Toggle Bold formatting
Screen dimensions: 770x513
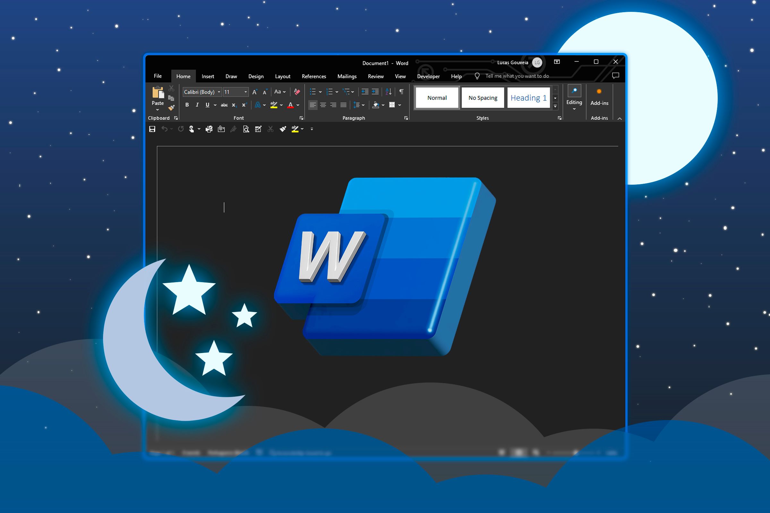pyautogui.click(x=187, y=105)
